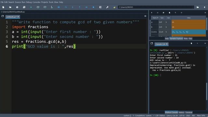Switch to the Help pane tab
Viewport: 208px width, 117px height.
(x=167, y=39)
